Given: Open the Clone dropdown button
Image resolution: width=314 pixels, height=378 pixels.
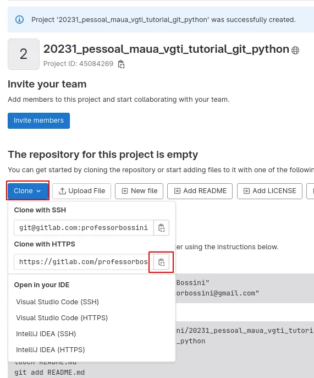Looking at the screenshot, I should coord(27,191).
